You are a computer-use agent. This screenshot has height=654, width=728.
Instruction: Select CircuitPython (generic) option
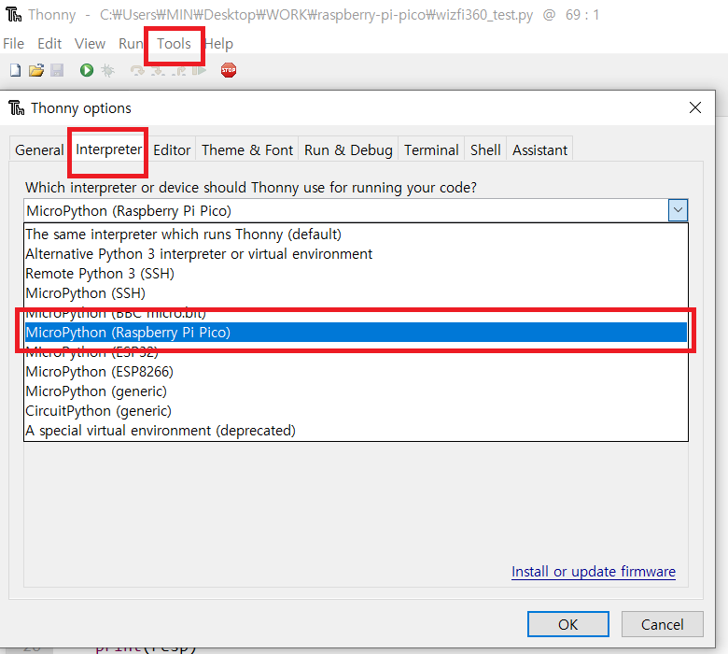tap(356, 411)
